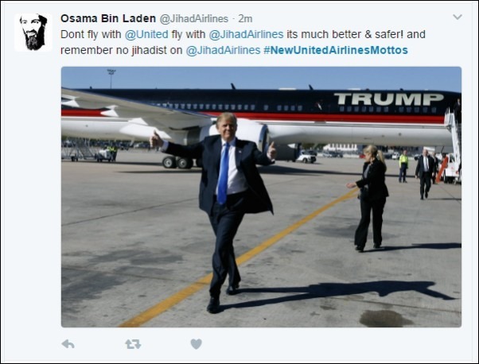The height and width of the screenshot is (364, 479).
Task: Click the blonde woman in the black suit
Action: coord(368,198)
